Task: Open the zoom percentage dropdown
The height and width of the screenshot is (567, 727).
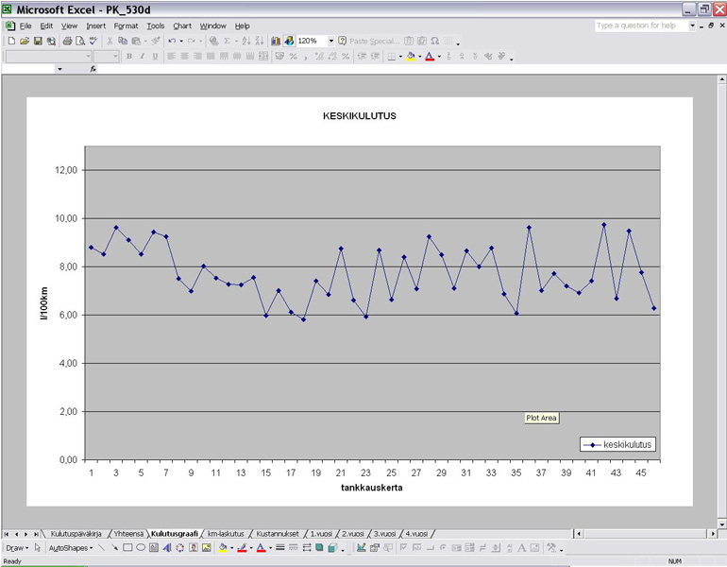Action: tap(330, 42)
